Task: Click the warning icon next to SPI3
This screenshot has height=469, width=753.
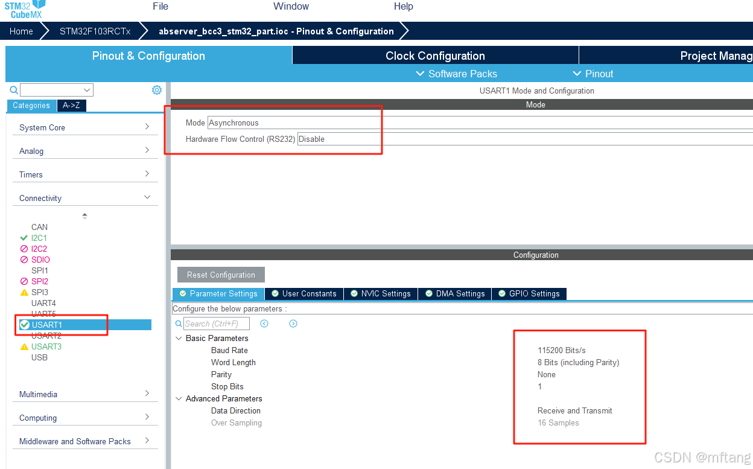Action: tap(24, 292)
